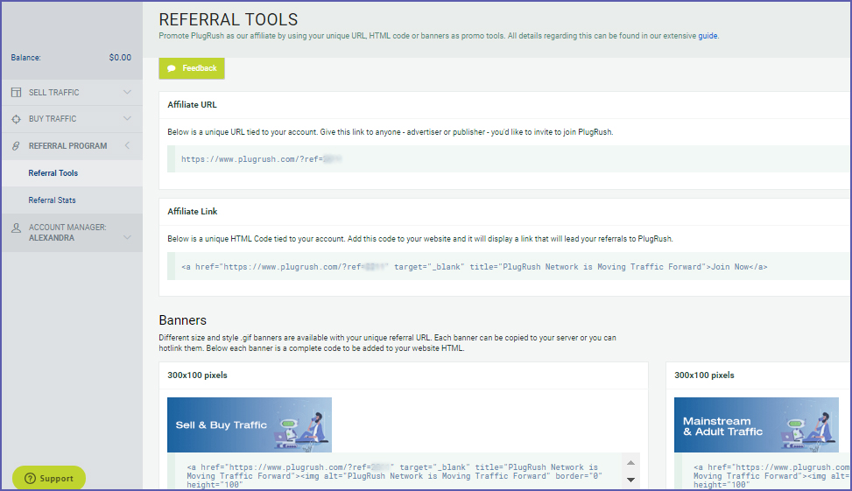Open Account Manager: Alexandra menu item
Screen dimensions: 852x491
[x=72, y=233]
